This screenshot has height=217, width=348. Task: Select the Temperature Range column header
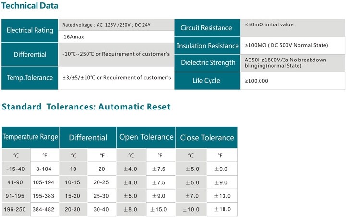tap(30, 137)
